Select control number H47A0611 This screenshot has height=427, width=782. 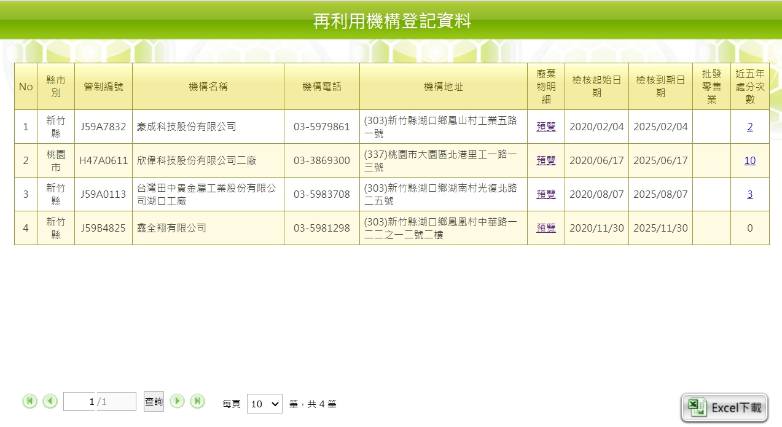coord(103,160)
